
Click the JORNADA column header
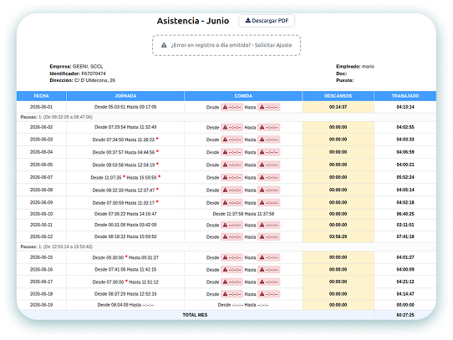tap(125, 96)
